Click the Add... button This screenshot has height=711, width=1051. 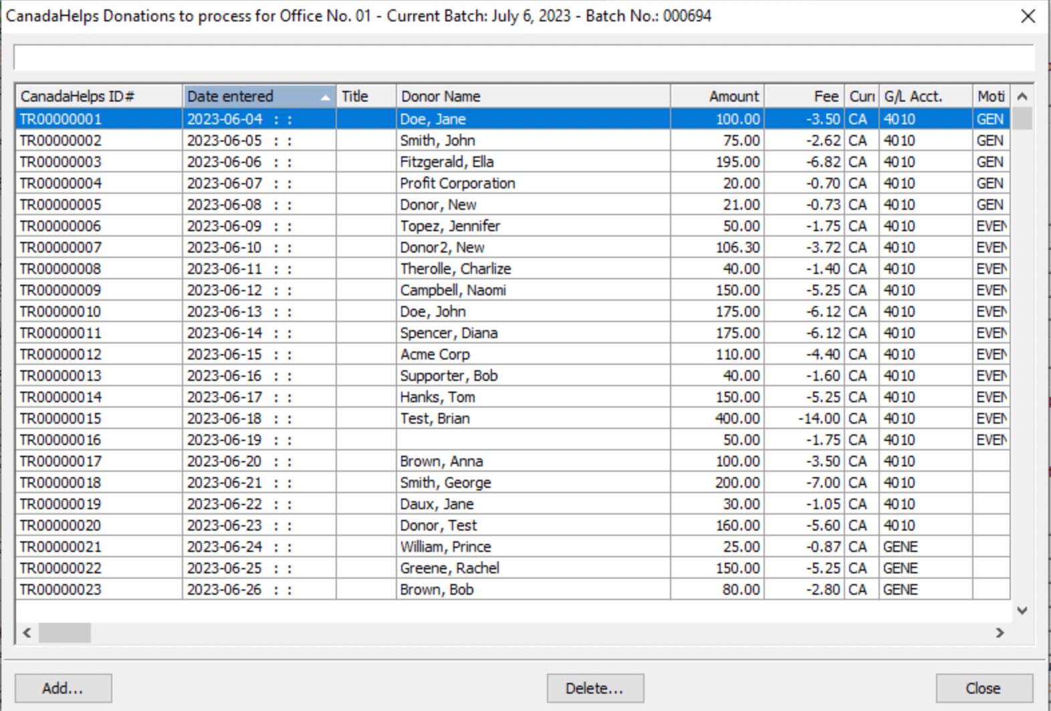[63, 688]
